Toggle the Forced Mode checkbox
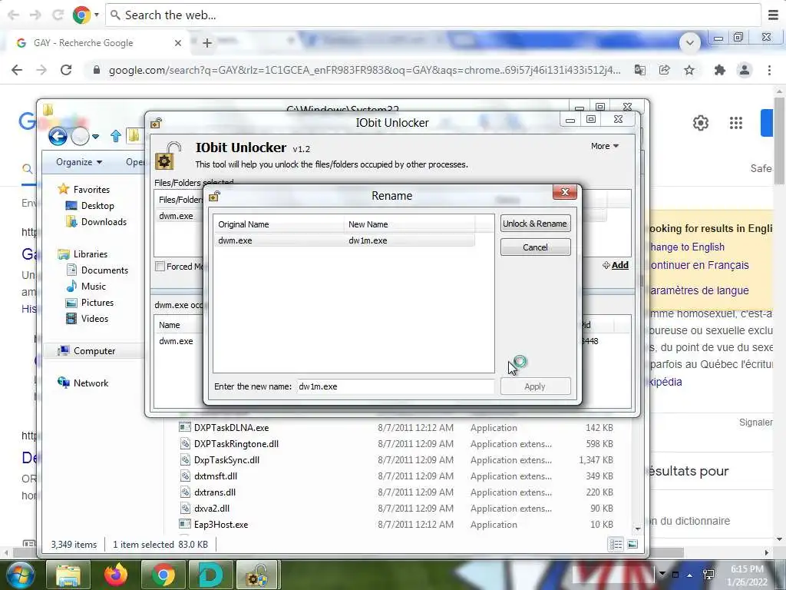 coord(160,267)
